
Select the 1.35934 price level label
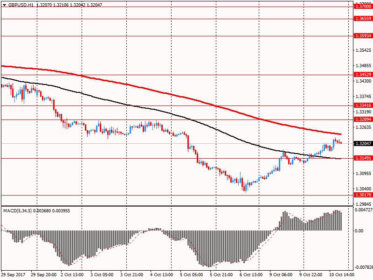click(363, 36)
